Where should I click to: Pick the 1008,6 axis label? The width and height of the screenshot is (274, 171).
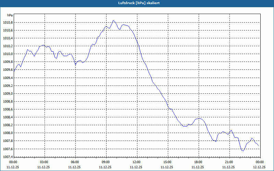[8, 109]
